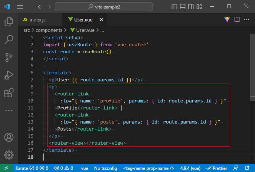The height and width of the screenshot is (172, 255).
Task: Open the hamburger application menu
Action: 20,7
